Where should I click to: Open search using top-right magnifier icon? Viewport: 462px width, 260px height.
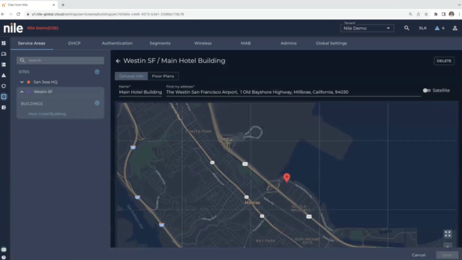click(x=406, y=28)
